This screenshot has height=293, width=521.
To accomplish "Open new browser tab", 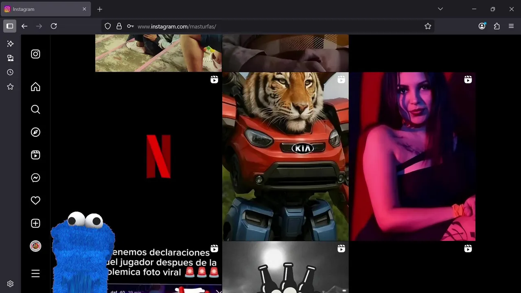I will pos(100,9).
